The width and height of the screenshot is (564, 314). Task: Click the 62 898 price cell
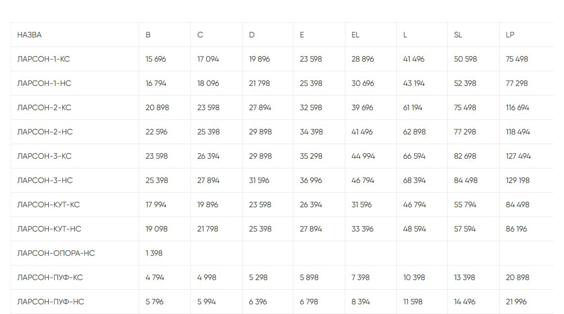(x=414, y=132)
